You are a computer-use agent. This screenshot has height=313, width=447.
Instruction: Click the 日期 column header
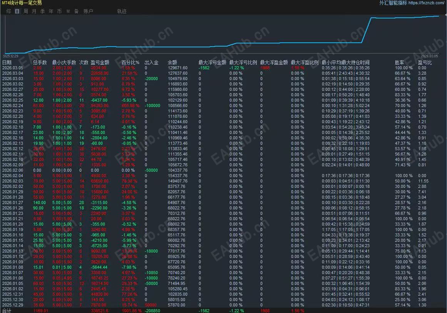tap(7, 62)
